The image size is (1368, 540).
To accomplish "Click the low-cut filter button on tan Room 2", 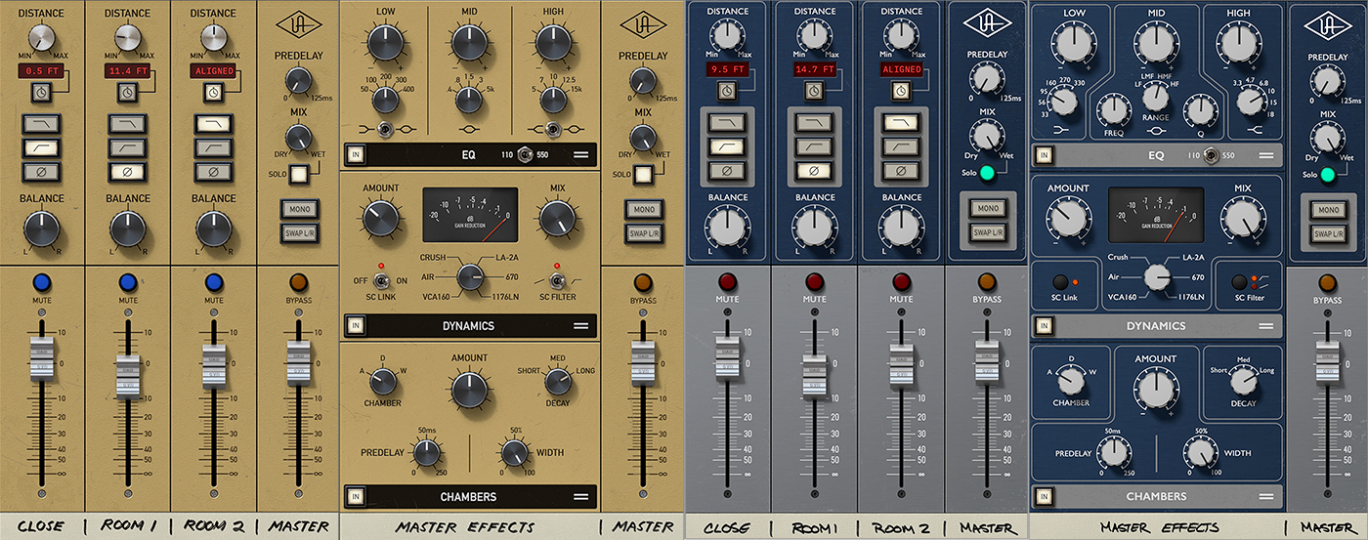I will [214, 148].
